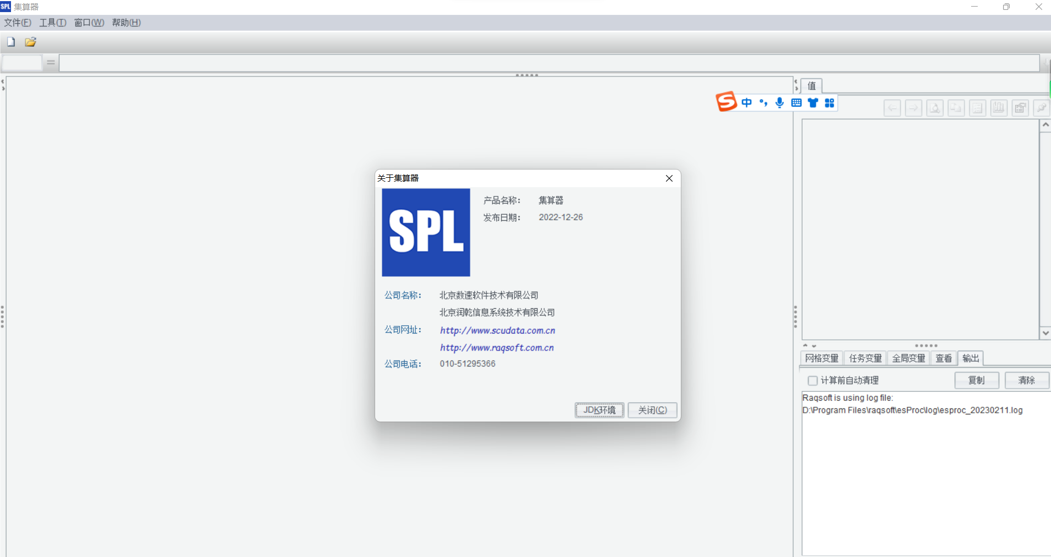
Task: Click the 公司名称: label
Action: point(403,296)
